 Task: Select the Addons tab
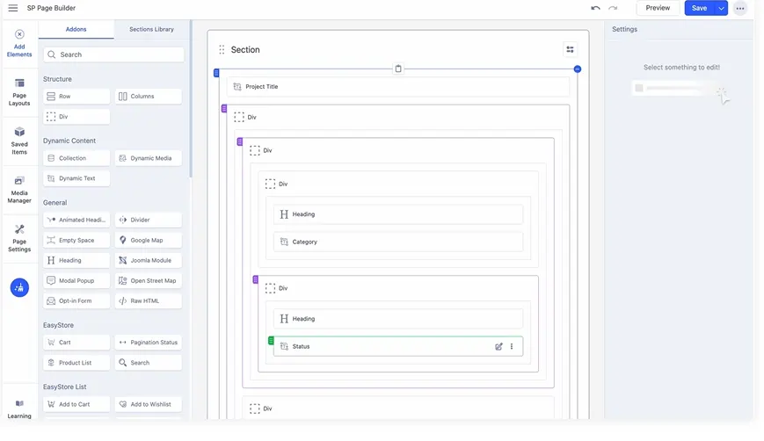(x=76, y=29)
